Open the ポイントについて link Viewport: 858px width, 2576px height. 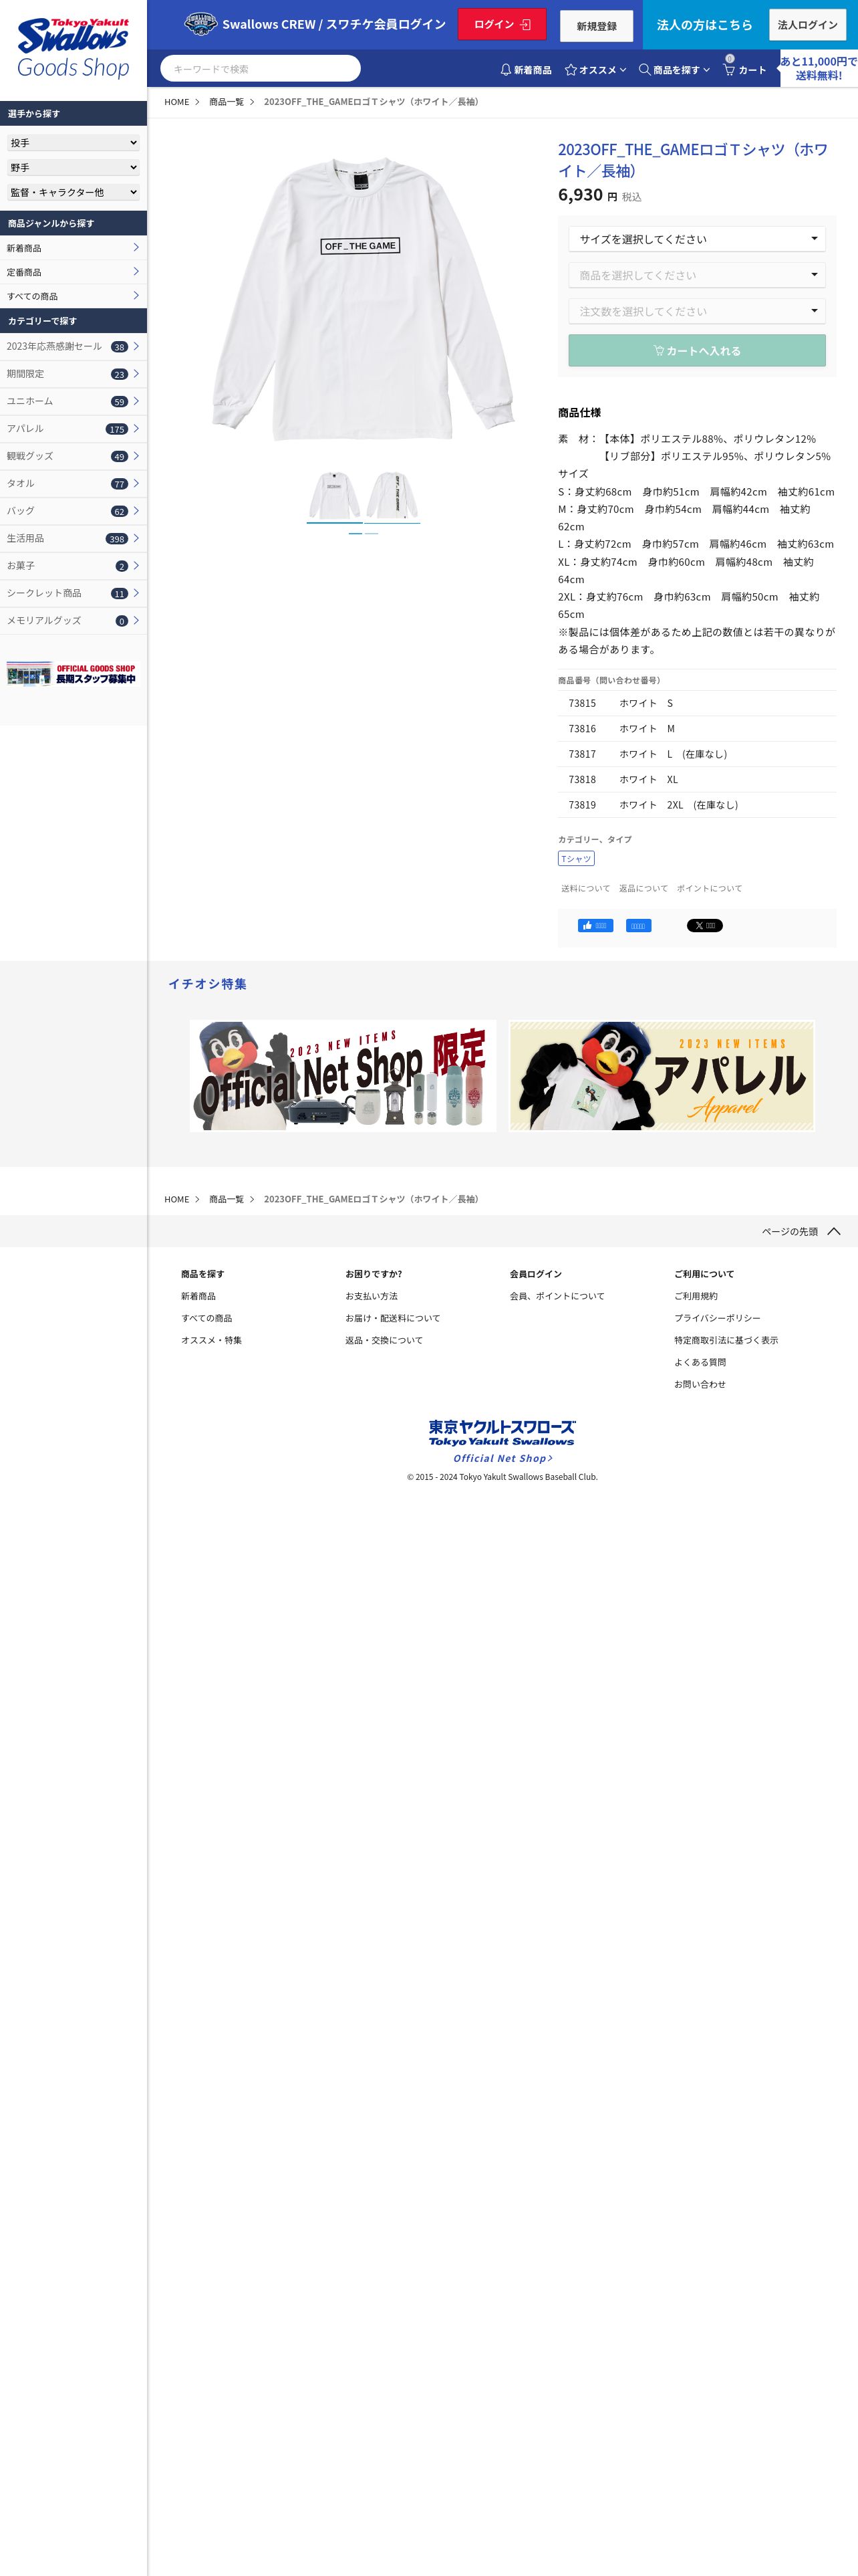tap(709, 888)
